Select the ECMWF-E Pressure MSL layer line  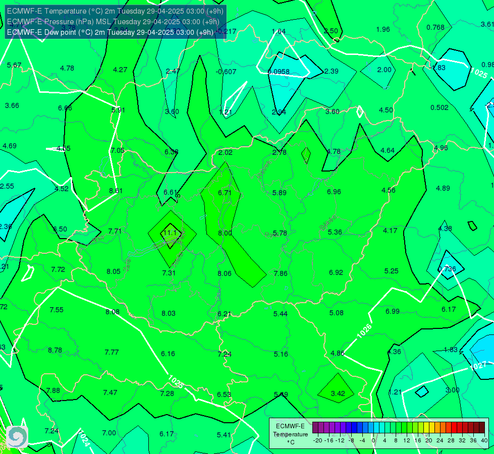tap(113, 22)
